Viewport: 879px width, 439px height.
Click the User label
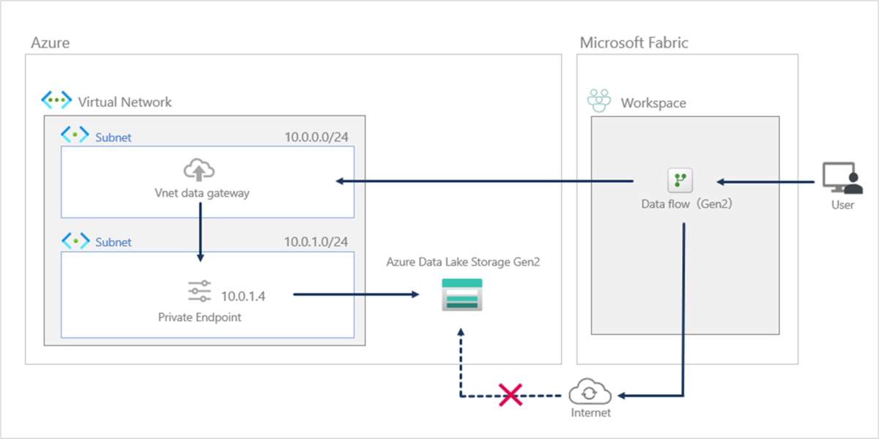tap(842, 205)
